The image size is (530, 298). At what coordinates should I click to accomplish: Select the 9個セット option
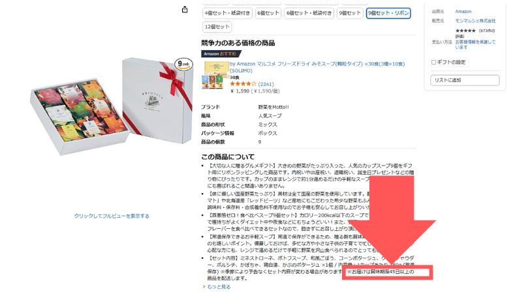click(350, 13)
